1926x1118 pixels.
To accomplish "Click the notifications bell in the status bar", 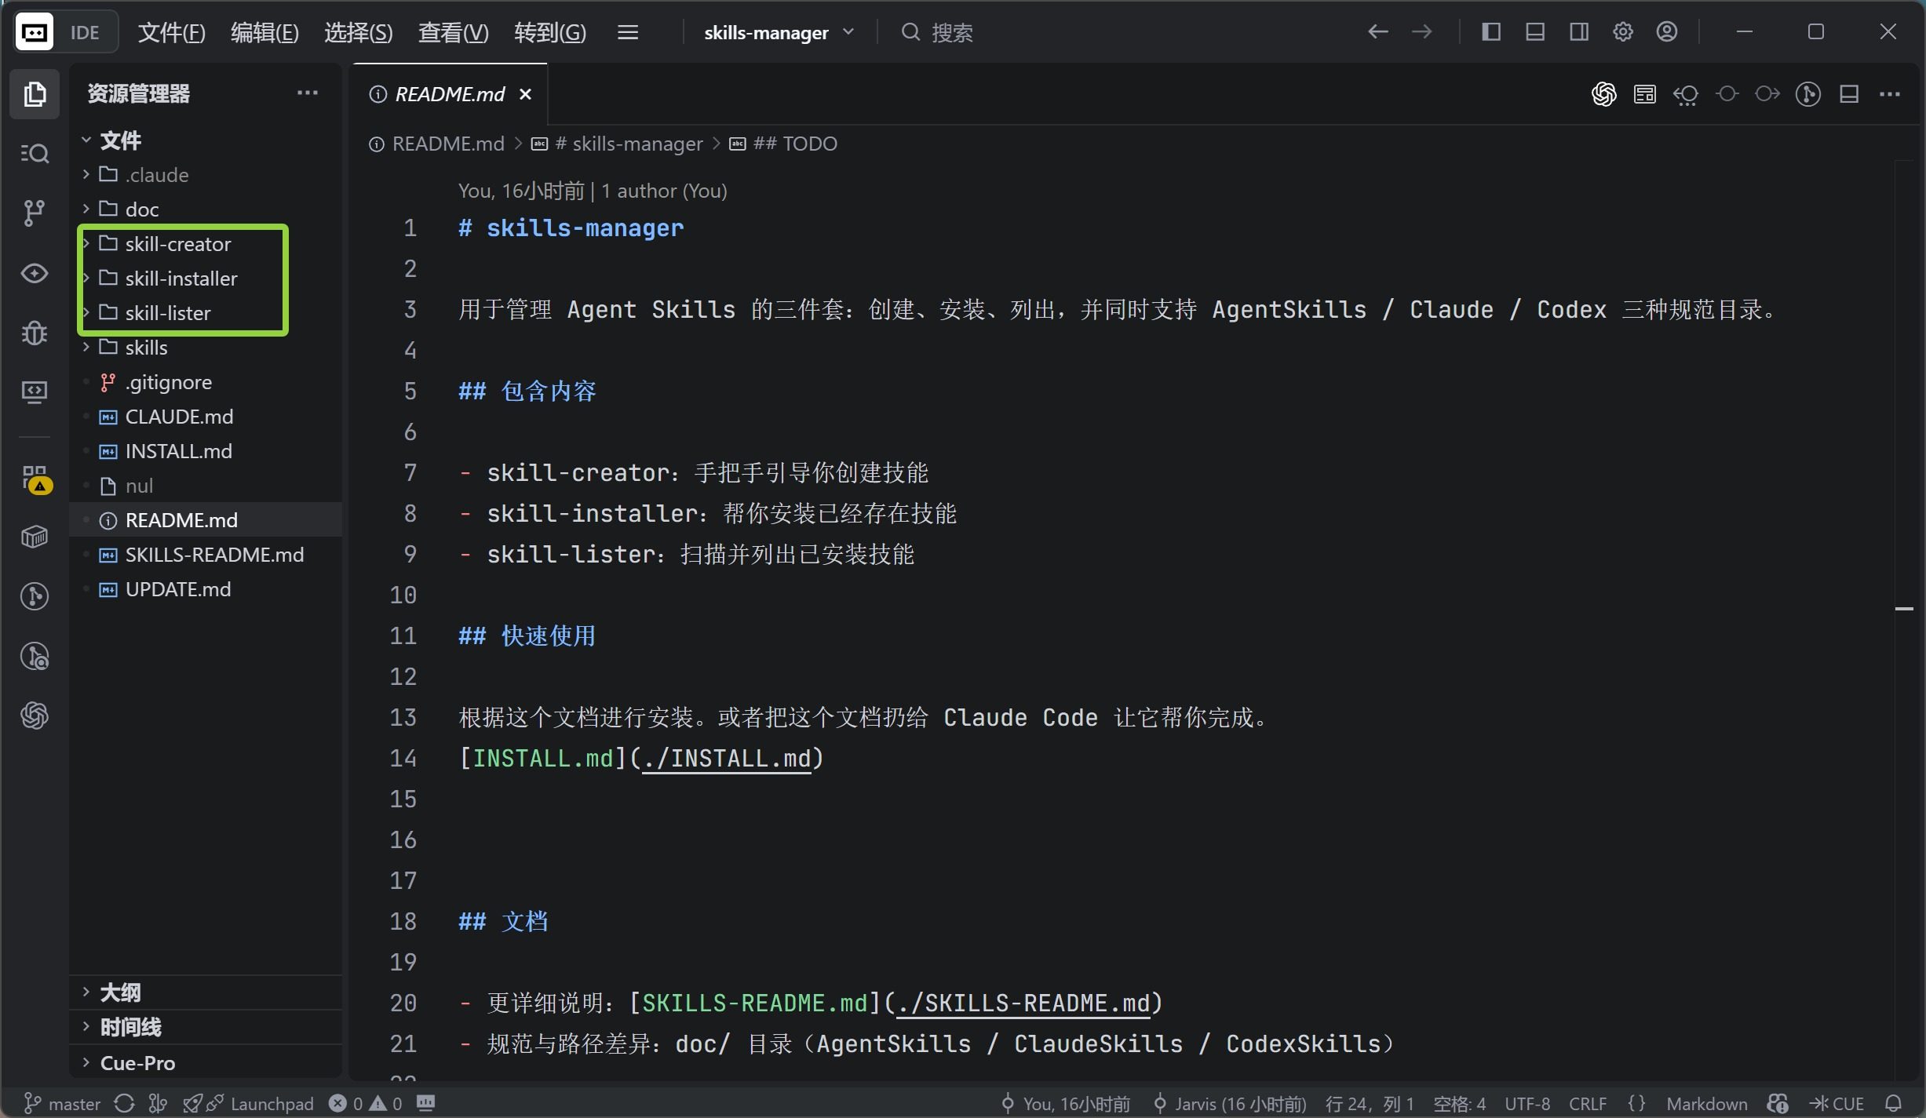I will click(1893, 1103).
